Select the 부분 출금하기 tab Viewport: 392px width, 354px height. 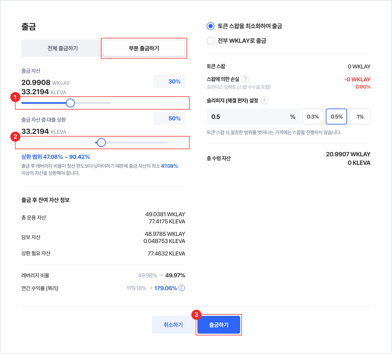pyautogui.click(x=144, y=48)
